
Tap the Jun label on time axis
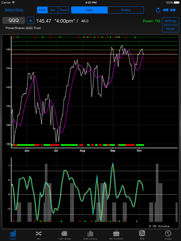coord(27,151)
